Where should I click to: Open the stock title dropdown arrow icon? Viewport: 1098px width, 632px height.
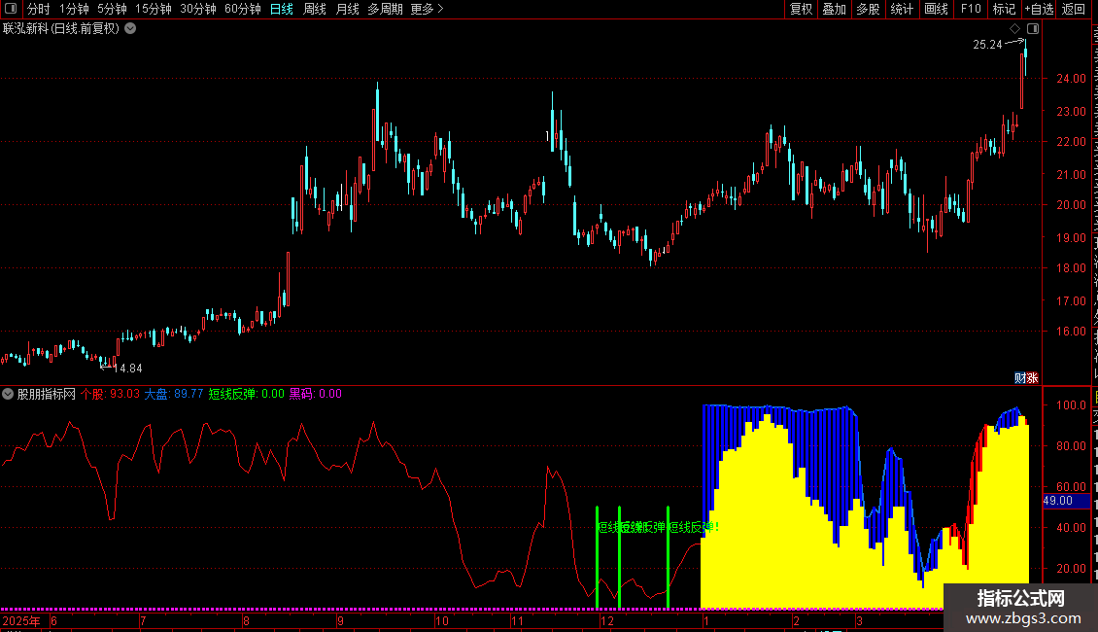click(130, 29)
